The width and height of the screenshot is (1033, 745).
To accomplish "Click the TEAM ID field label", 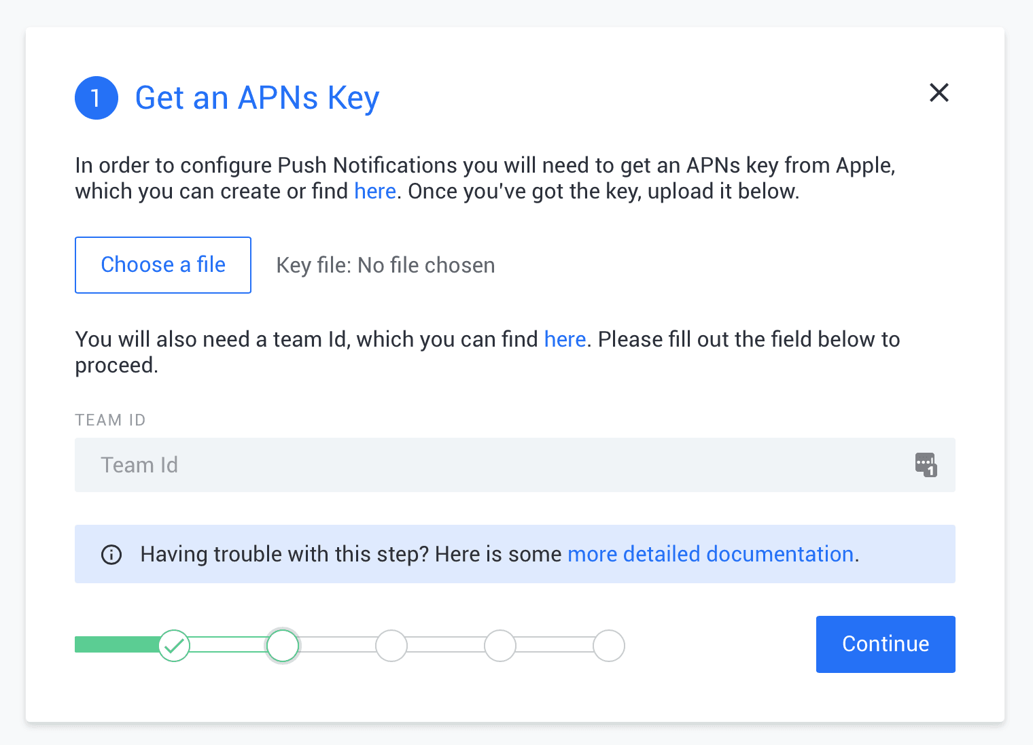I will point(110,419).
